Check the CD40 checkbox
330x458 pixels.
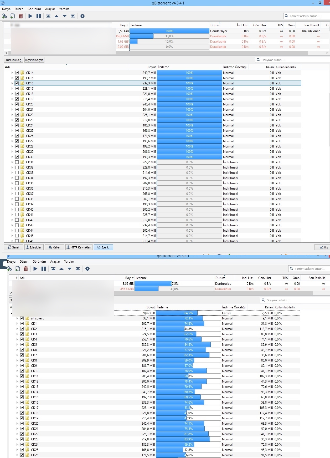pos(17,210)
